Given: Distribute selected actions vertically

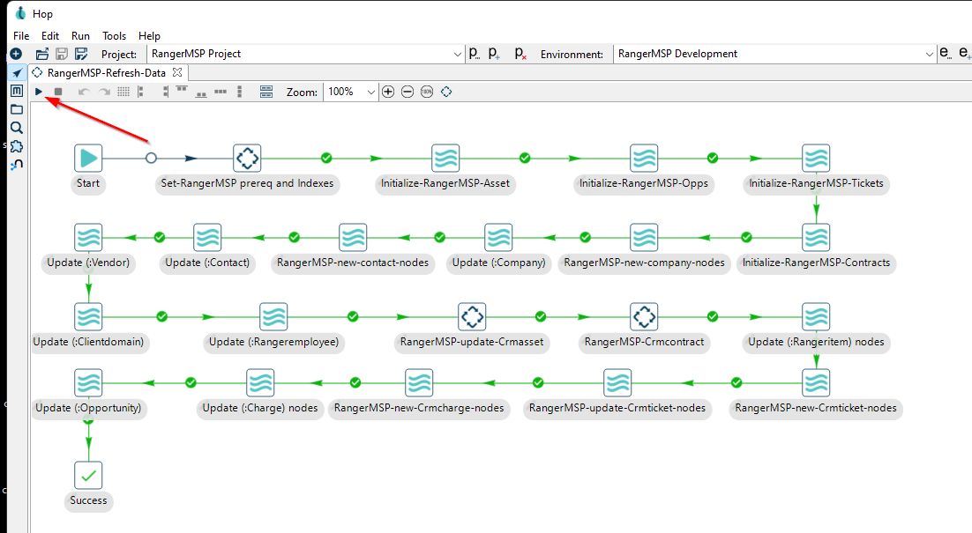Looking at the screenshot, I should (239, 92).
